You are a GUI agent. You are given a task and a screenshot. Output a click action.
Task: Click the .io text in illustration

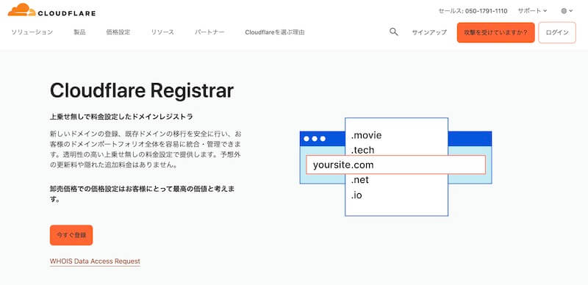(x=356, y=195)
